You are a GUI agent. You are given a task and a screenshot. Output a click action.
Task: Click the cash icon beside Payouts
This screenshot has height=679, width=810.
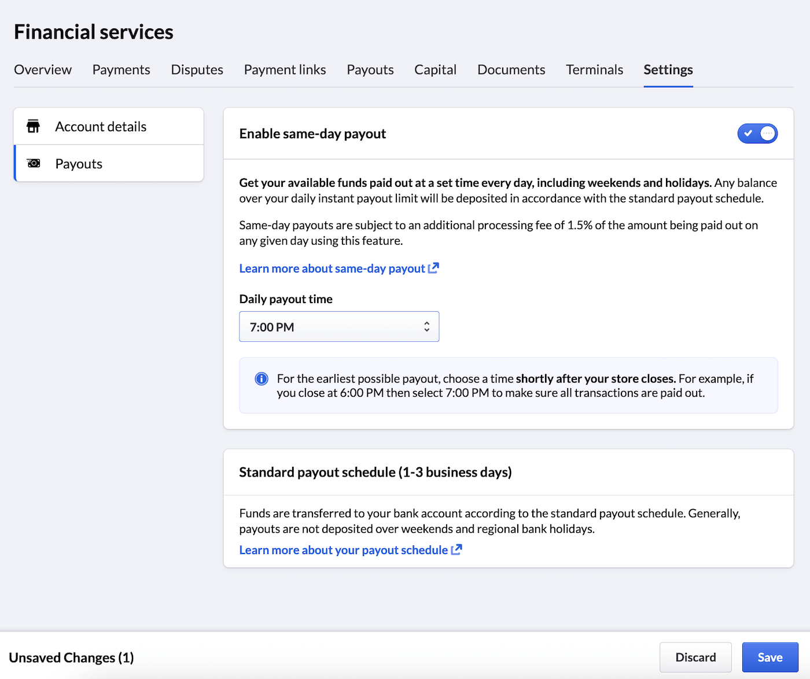34,164
